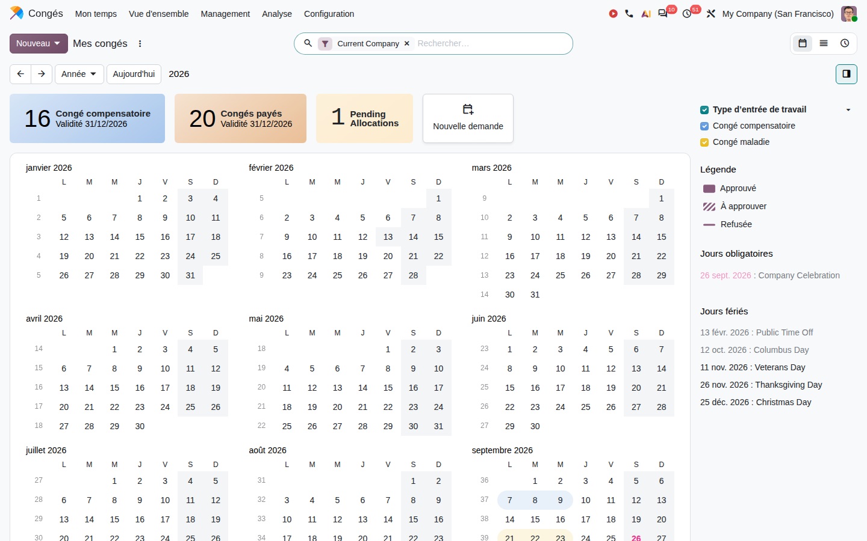The width and height of the screenshot is (867, 541).
Task: Open the Mon temps menu
Action: 96,14
